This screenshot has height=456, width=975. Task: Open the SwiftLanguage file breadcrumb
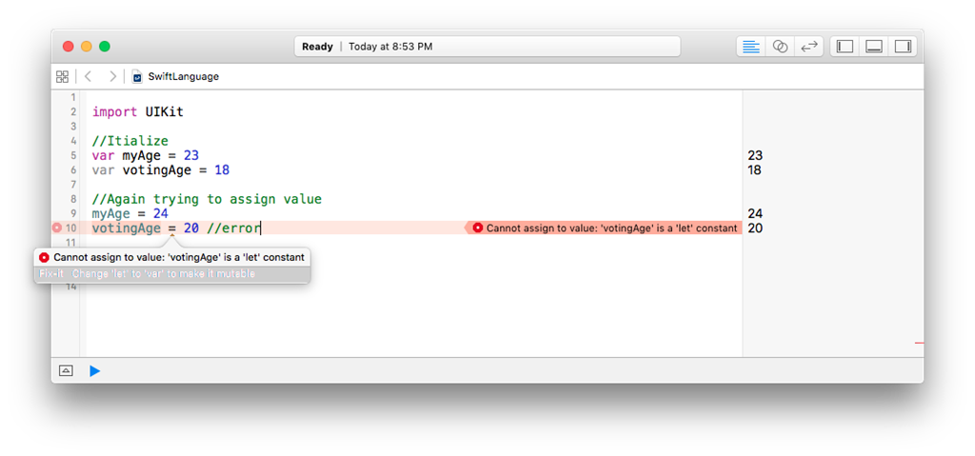tap(175, 76)
